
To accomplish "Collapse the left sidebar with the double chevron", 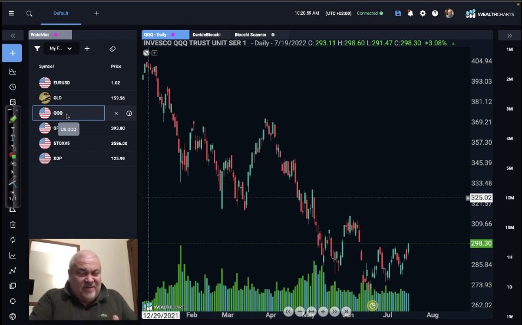I will click(12, 35).
